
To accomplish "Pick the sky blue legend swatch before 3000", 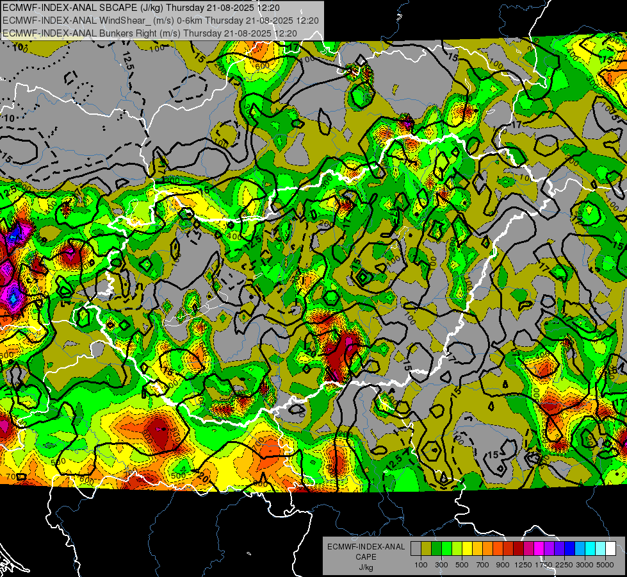I will [x=580, y=549].
